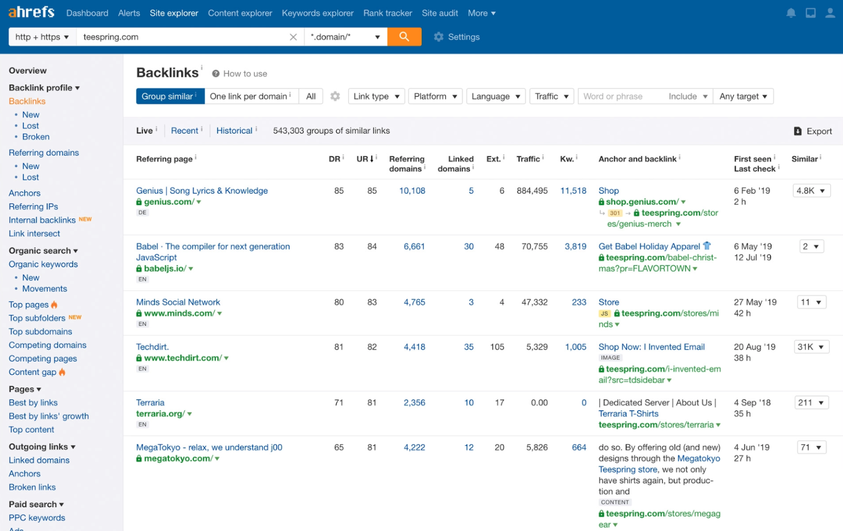Viewport: 843px width, 531px height.
Task: Open the http + https protocol dropdown
Action: point(42,37)
